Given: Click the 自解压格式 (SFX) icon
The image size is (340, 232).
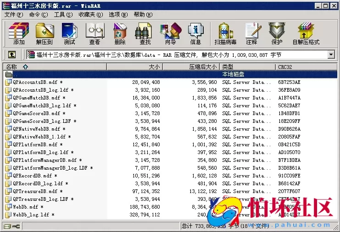Looking at the screenshot, I should [x=306, y=33].
